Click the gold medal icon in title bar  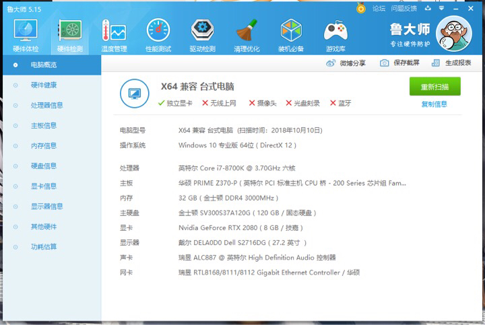pos(360,8)
